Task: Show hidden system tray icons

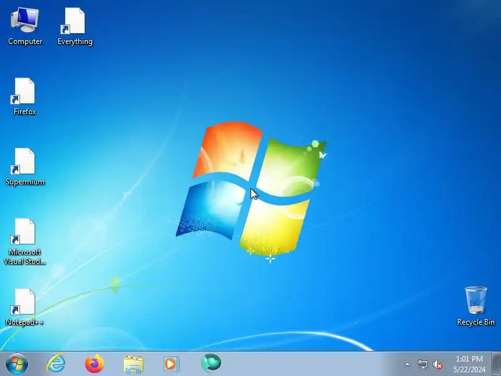Action: pyautogui.click(x=408, y=364)
